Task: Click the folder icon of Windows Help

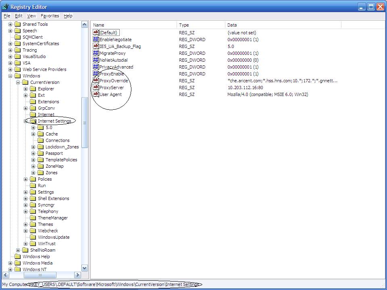Action: [x=17, y=257]
